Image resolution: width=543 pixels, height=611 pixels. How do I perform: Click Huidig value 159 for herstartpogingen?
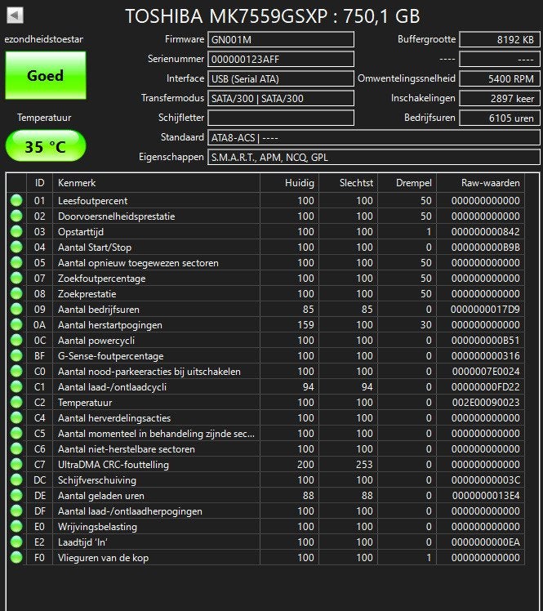305,325
